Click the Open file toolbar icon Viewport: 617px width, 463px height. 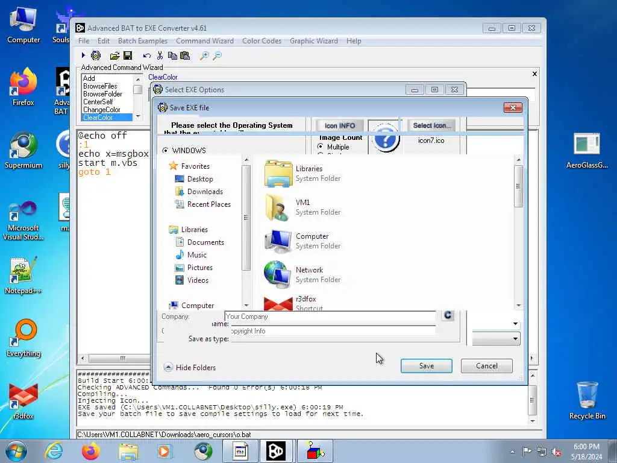point(114,55)
